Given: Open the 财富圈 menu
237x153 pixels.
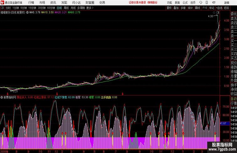Looking at the screenshot, I should click(x=90, y=3).
